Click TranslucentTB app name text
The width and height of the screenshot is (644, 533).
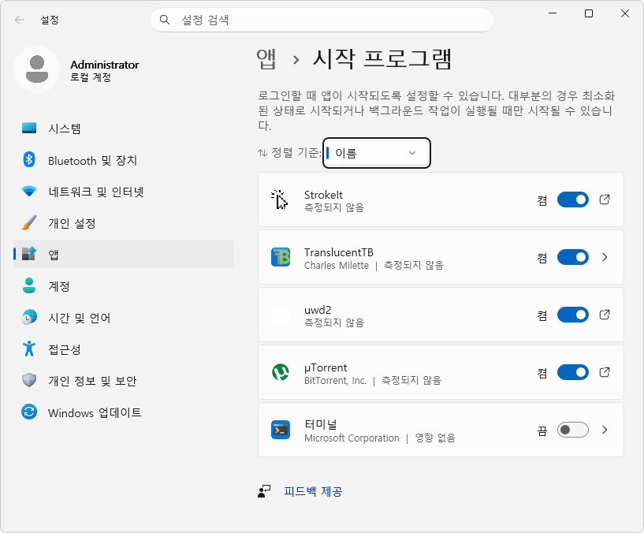pyautogui.click(x=339, y=252)
